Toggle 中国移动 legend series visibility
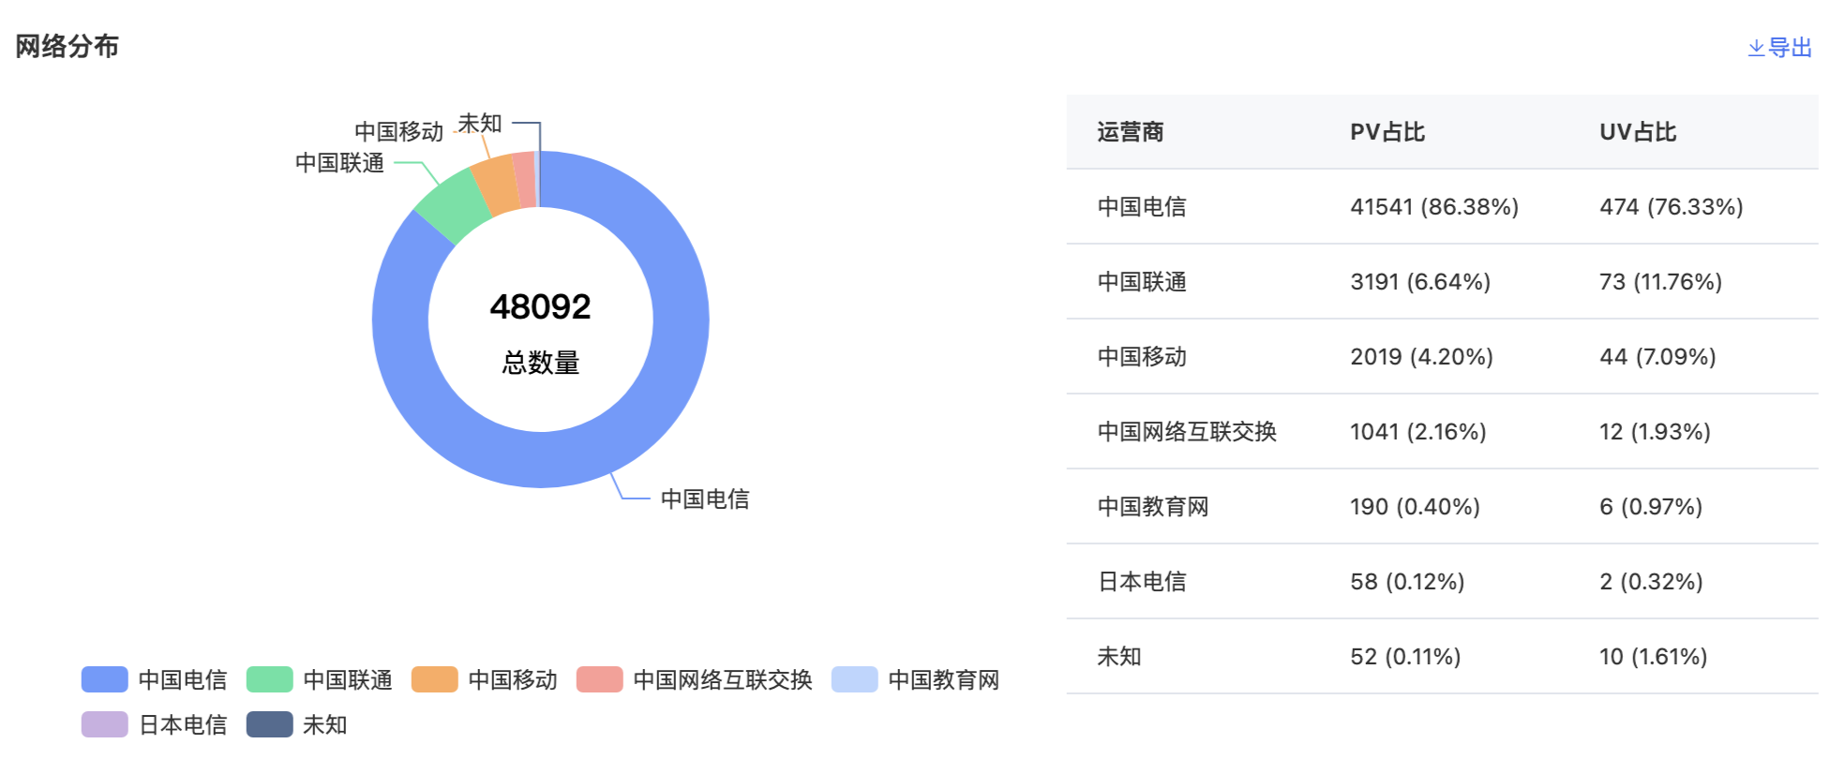 pyautogui.click(x=485, y=679)
